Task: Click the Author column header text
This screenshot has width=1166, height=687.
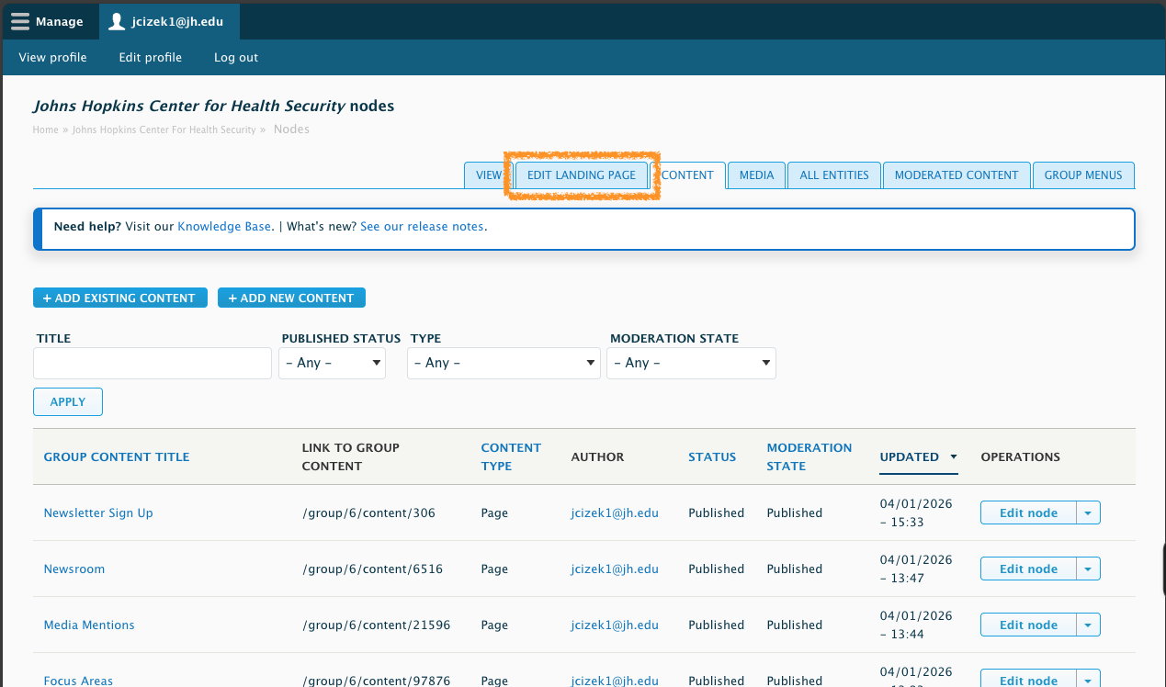Action: (597, 456)
